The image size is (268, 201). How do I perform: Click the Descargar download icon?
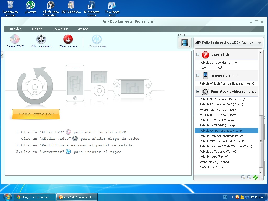point(68,41)
